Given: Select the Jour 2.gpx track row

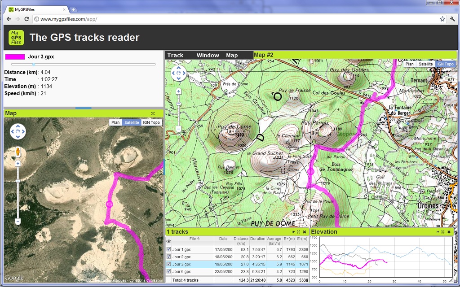Looking at the screenshot, I should tap(237, 257).
